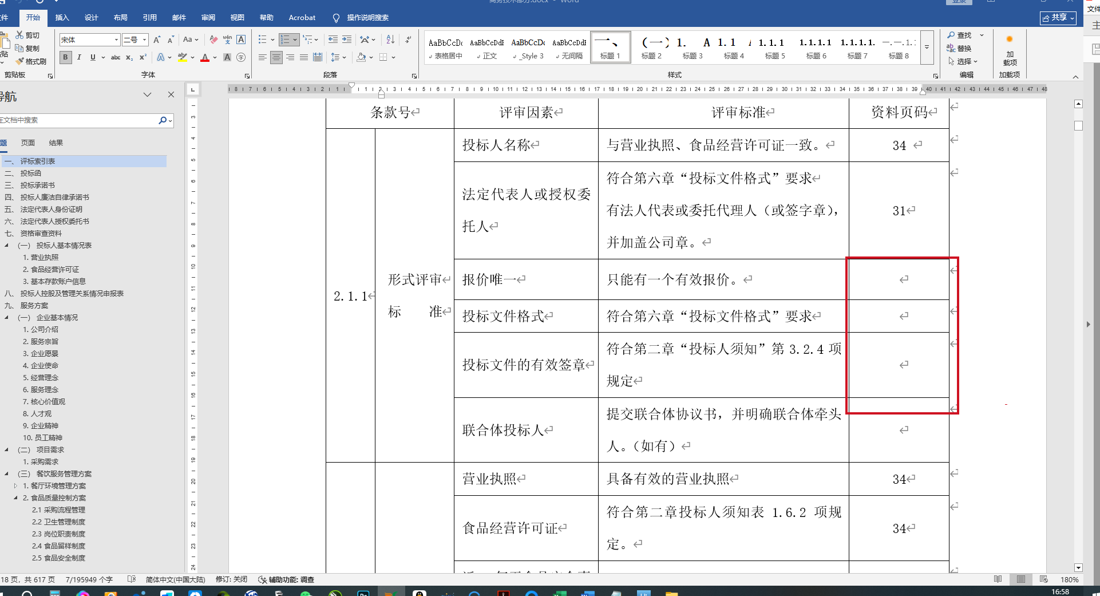Screen dimensions: 1100x596
Task: Click the Share (共享) button
Action: (x=1058, y=18)
